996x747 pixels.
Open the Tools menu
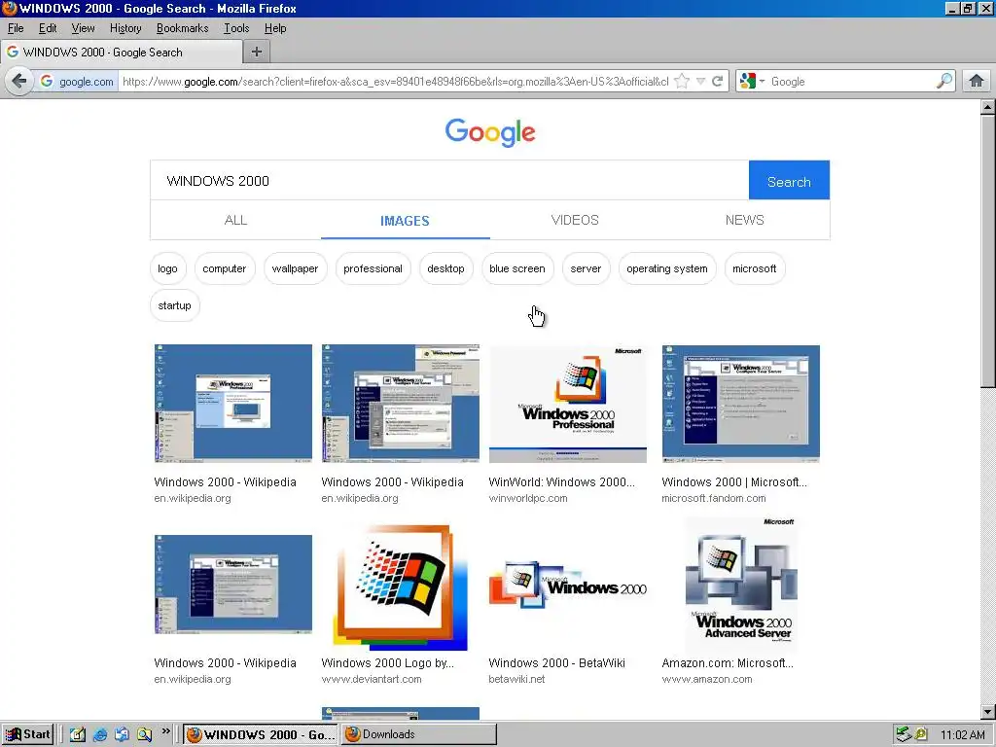pos(236,28)
